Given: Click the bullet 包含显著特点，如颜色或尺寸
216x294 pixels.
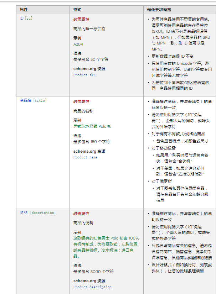Looking at the screenshot, I should click(182, 141).
